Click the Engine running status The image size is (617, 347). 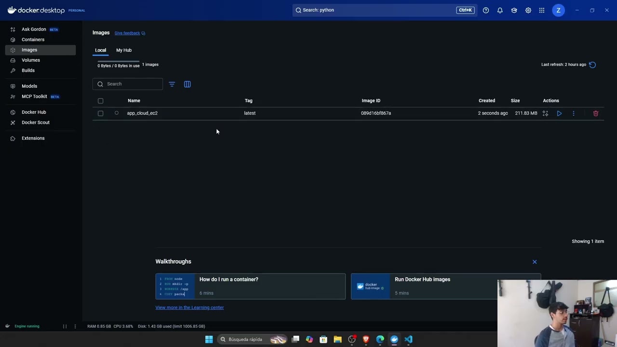(27, 326)
